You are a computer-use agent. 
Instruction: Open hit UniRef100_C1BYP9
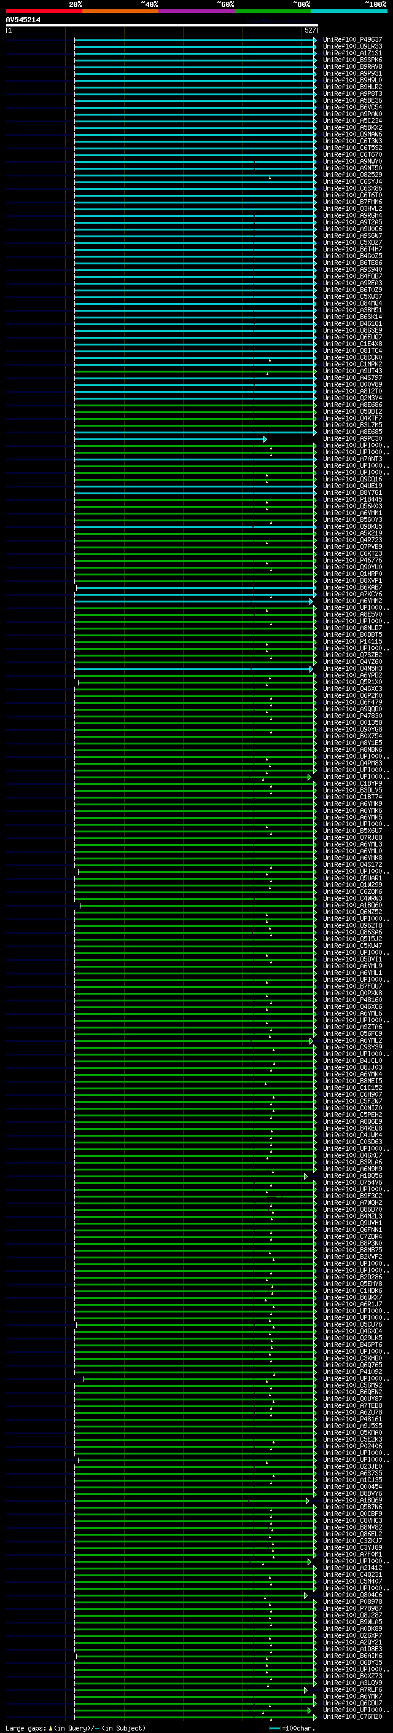[352, 784]
